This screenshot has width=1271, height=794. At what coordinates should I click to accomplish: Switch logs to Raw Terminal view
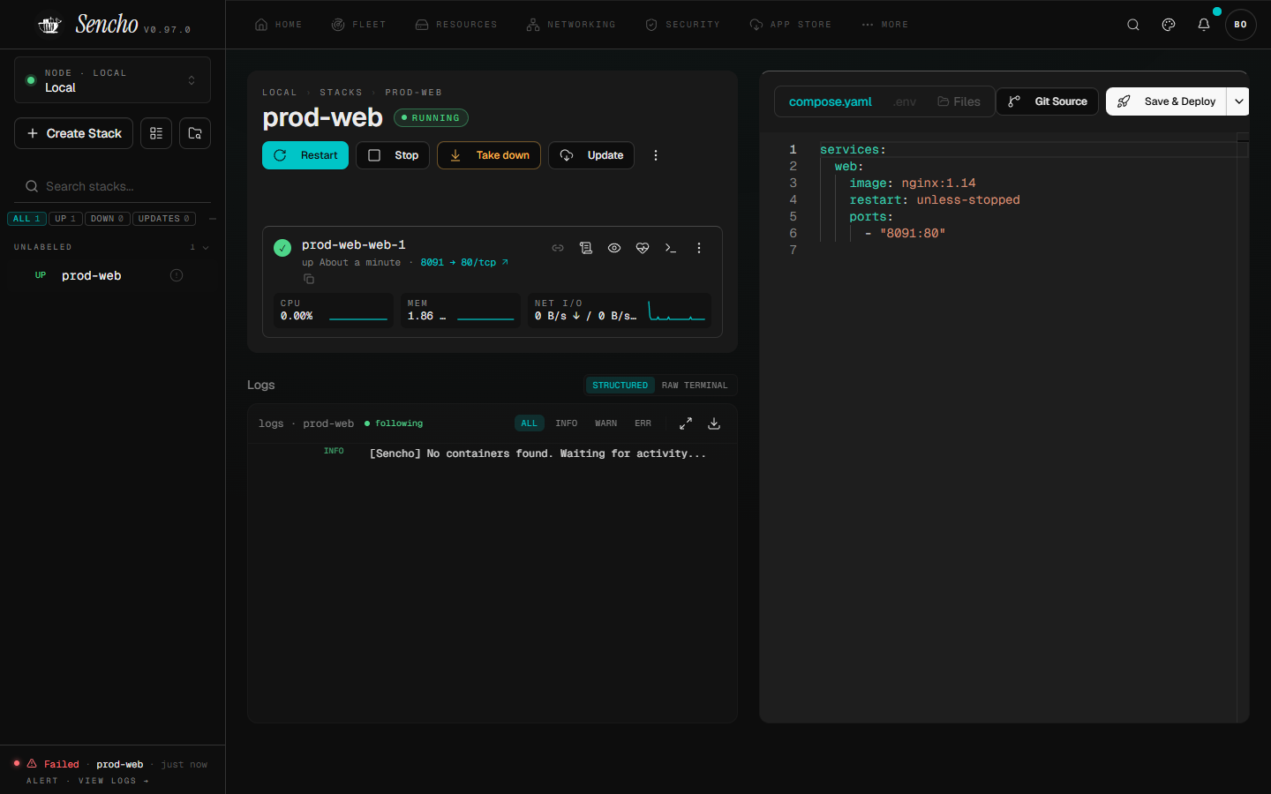click(x=695, y=386)
